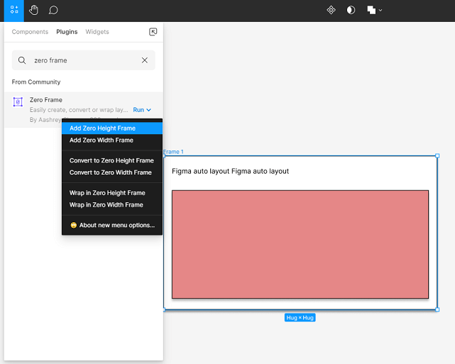This screenshot has width=455, height=364.
Task: Choose Wrap in Zero Height Frame
Action: tap(112, 193)
